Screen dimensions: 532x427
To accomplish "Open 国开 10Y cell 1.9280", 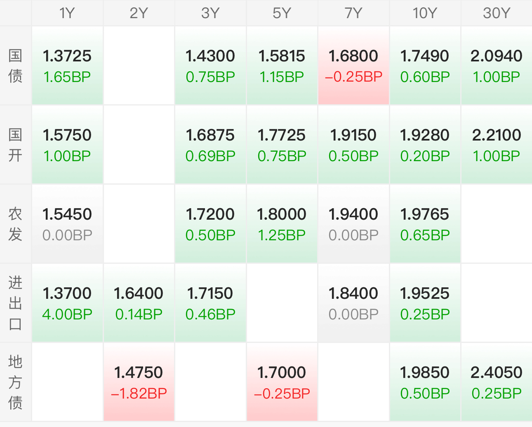I will (x=425, y=145).
